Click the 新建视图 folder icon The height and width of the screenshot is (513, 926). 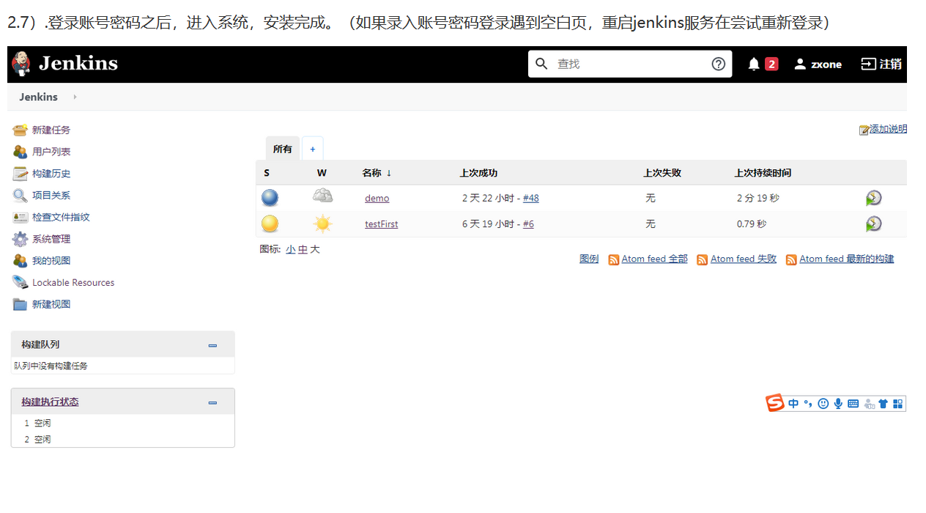point(20,304)
